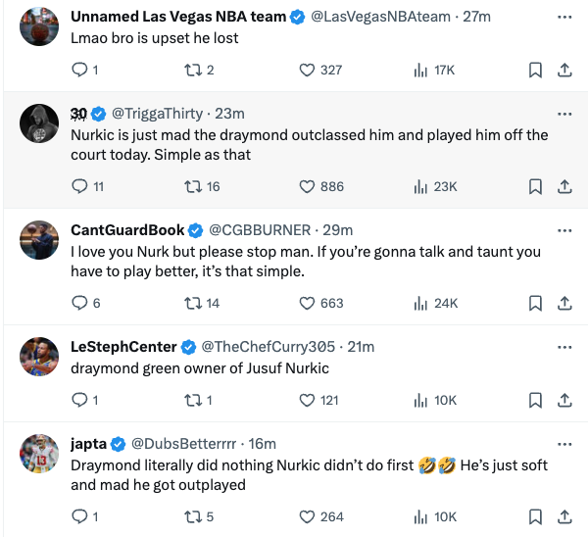Repost the japta tweet
Image resolution: width=588 pixels, height=537 pixels.
click(193, 516)
